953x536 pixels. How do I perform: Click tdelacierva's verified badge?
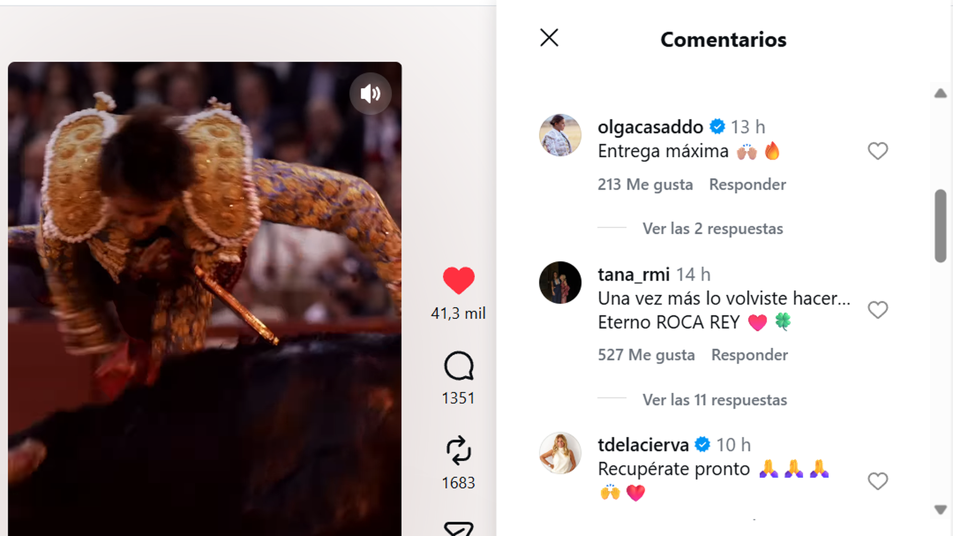point(703,445)
